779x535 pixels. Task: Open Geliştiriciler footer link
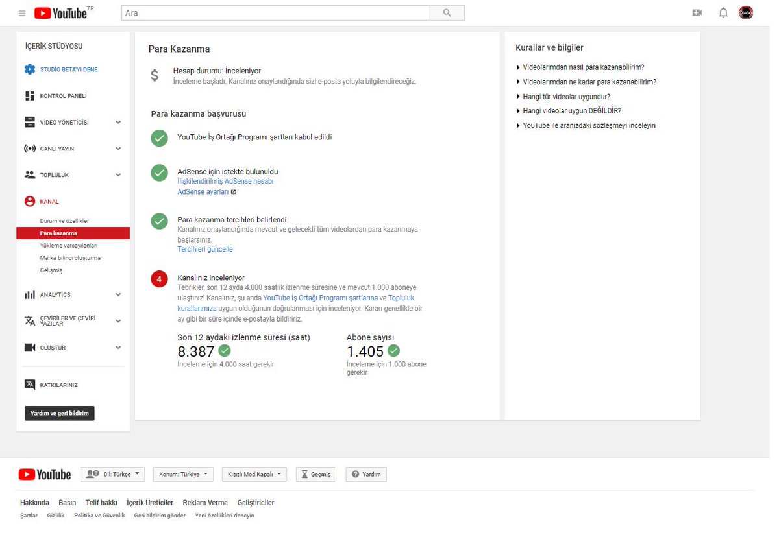pos(256,503)
